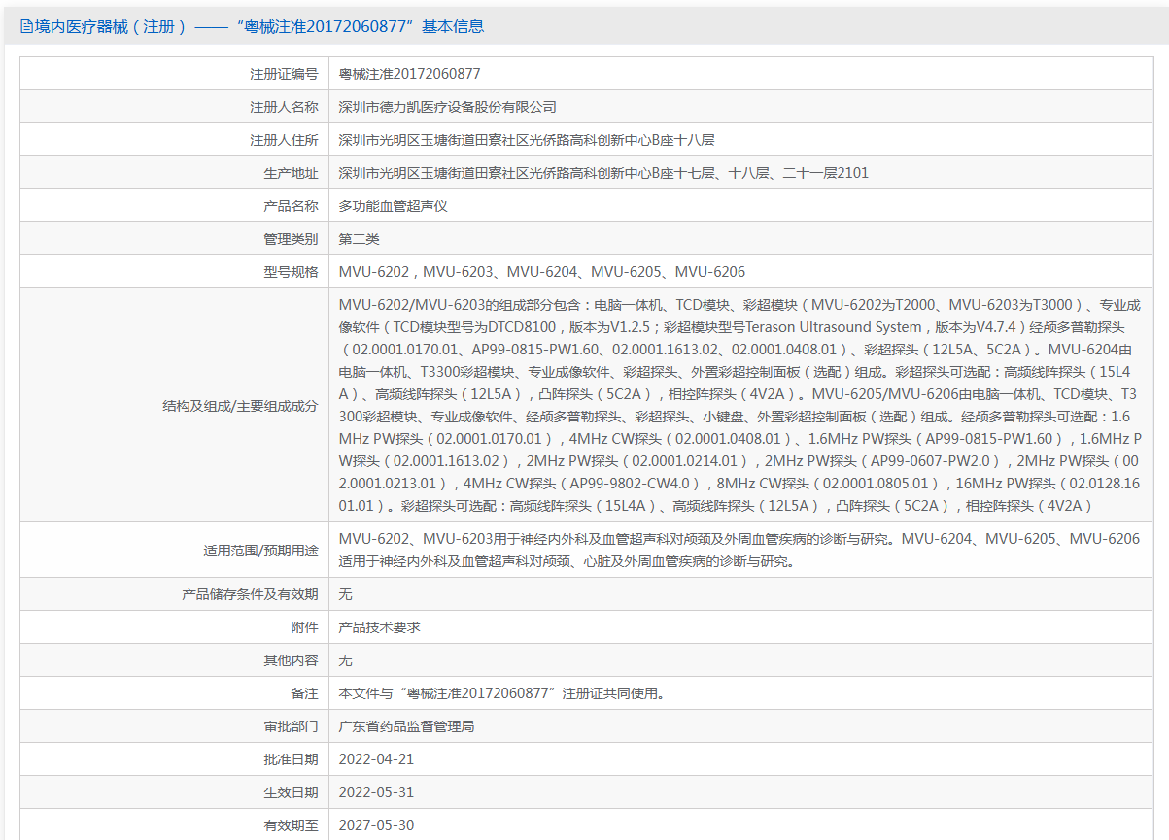Click the 型号规格 row label
The image size is (1169, 840).
coord(291,272)
